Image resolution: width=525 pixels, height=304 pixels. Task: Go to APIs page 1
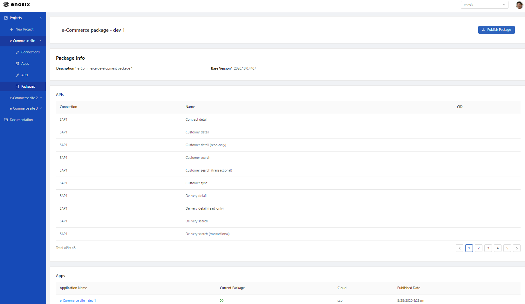click(x=469, y=248)
